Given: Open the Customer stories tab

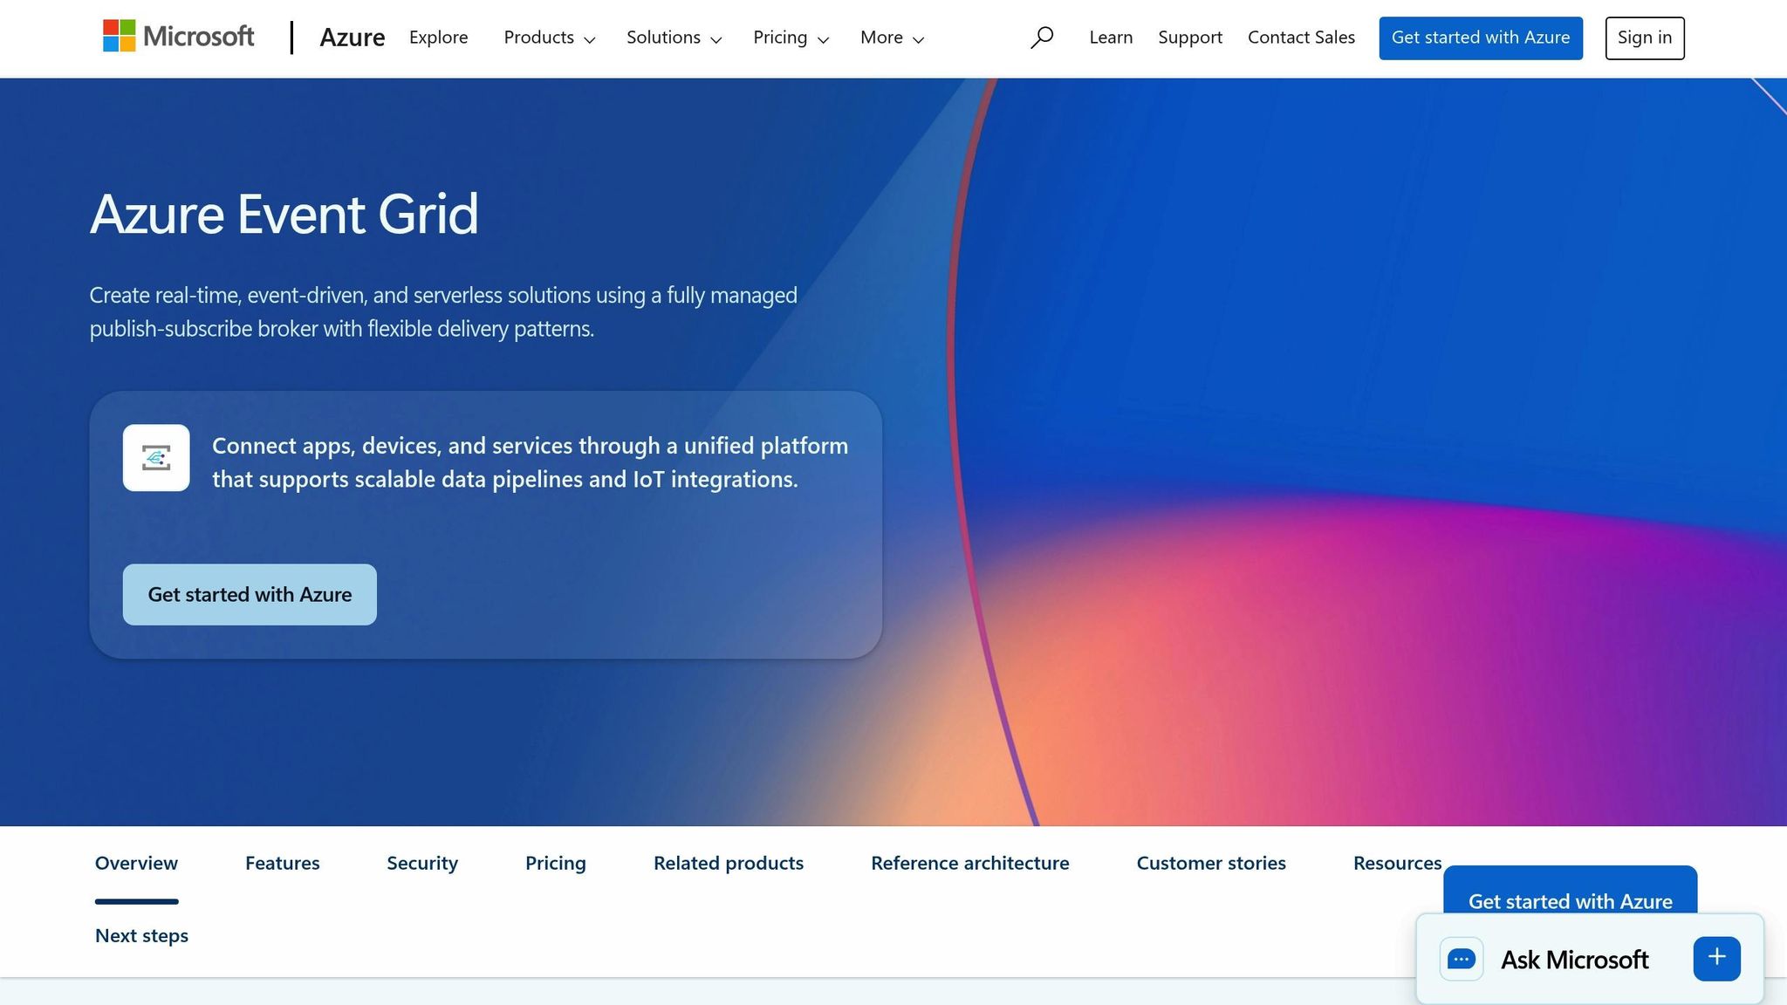Looking at the screenshot, I should 1211,863.
